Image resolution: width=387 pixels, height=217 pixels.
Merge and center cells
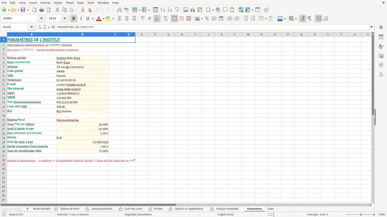point(174,19)
